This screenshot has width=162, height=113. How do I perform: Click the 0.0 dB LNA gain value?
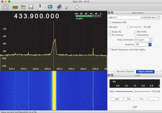[x=147, y=27]
